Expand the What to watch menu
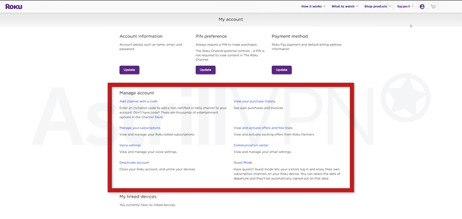The image size is (462, 219). click(x=345, y=6)
